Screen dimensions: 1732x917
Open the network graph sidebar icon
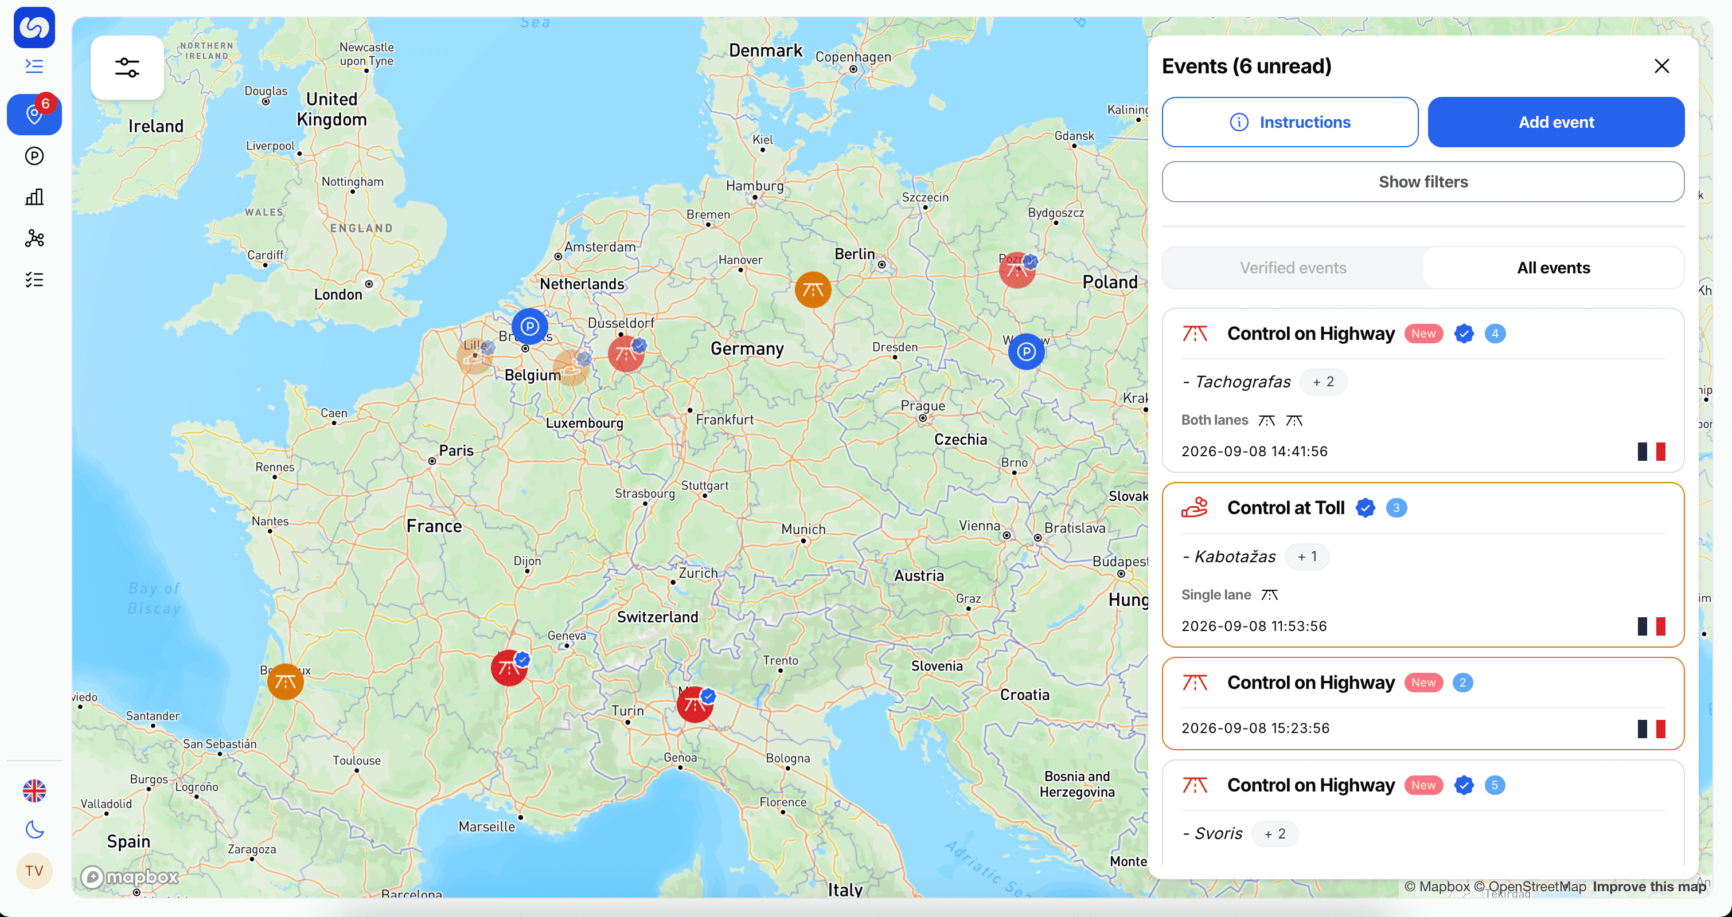[34, 238]
